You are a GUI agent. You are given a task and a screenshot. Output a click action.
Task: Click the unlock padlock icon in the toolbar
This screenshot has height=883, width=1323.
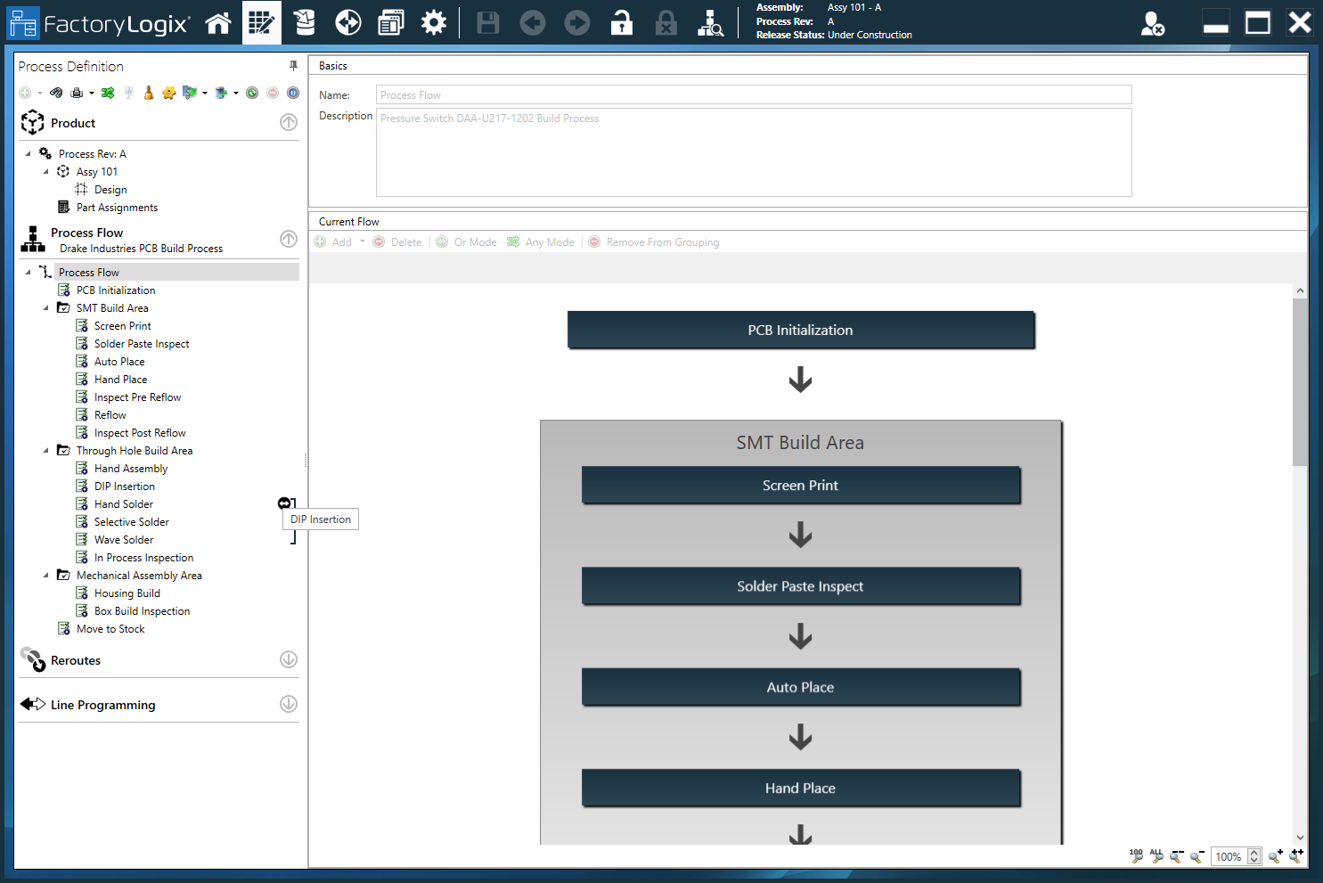click(621, 22)
